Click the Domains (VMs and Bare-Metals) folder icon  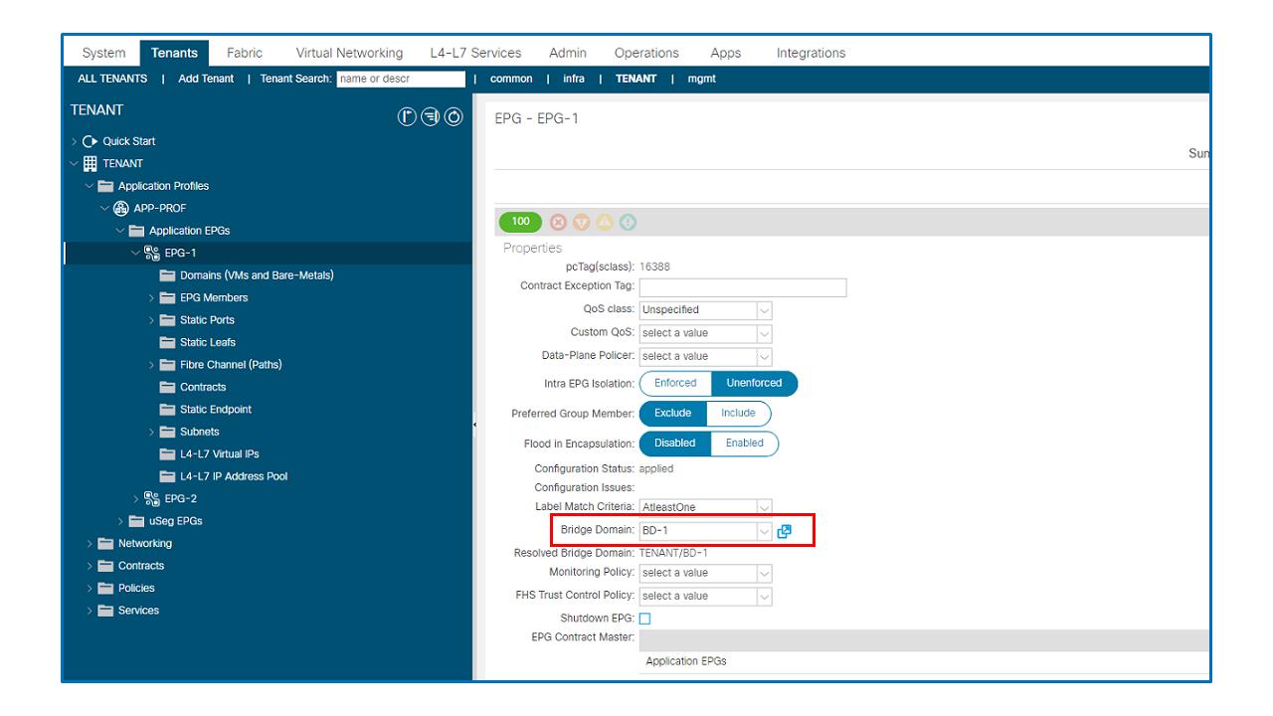(167, 275)
